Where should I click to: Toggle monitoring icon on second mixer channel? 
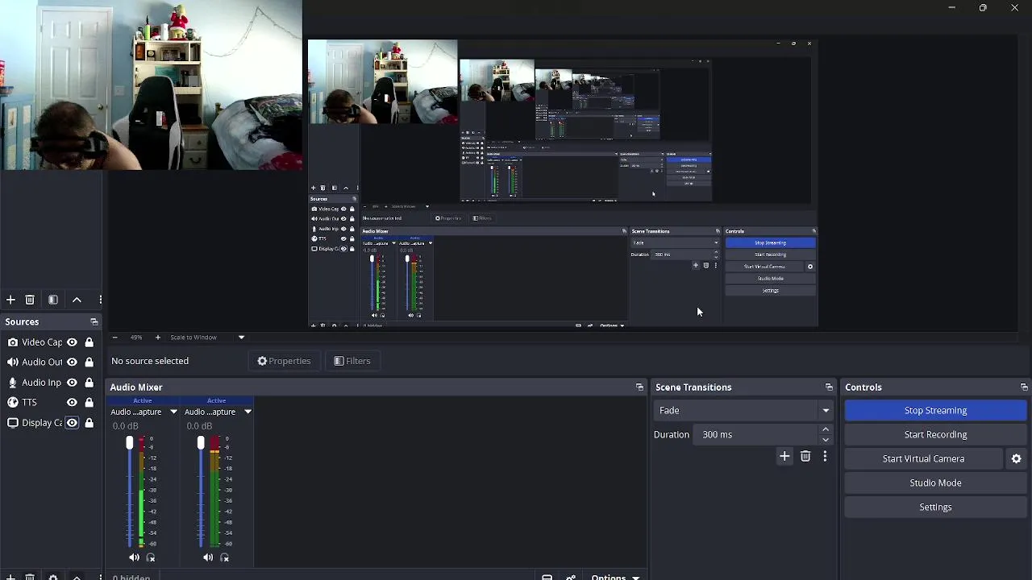pyautogui.click(x=224, y=557)
